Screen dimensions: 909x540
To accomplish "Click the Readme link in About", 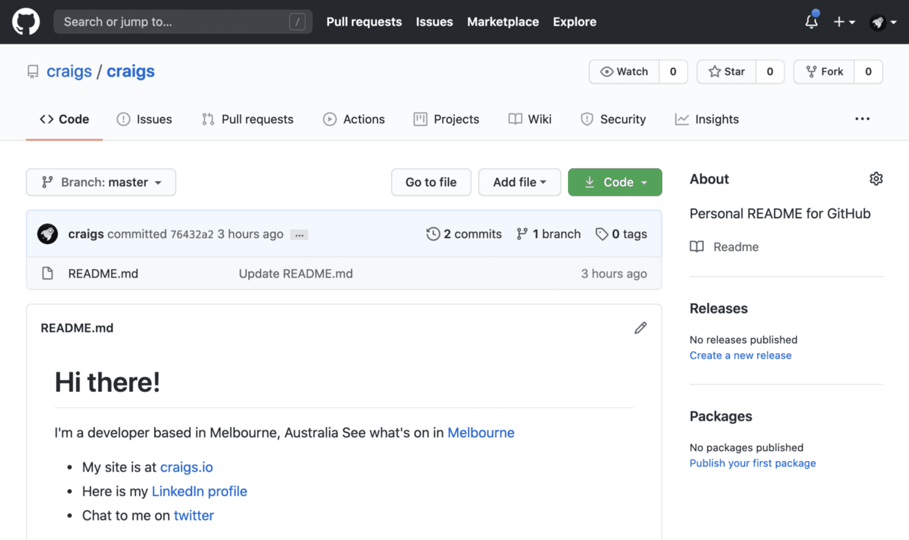I will (736, 247).
